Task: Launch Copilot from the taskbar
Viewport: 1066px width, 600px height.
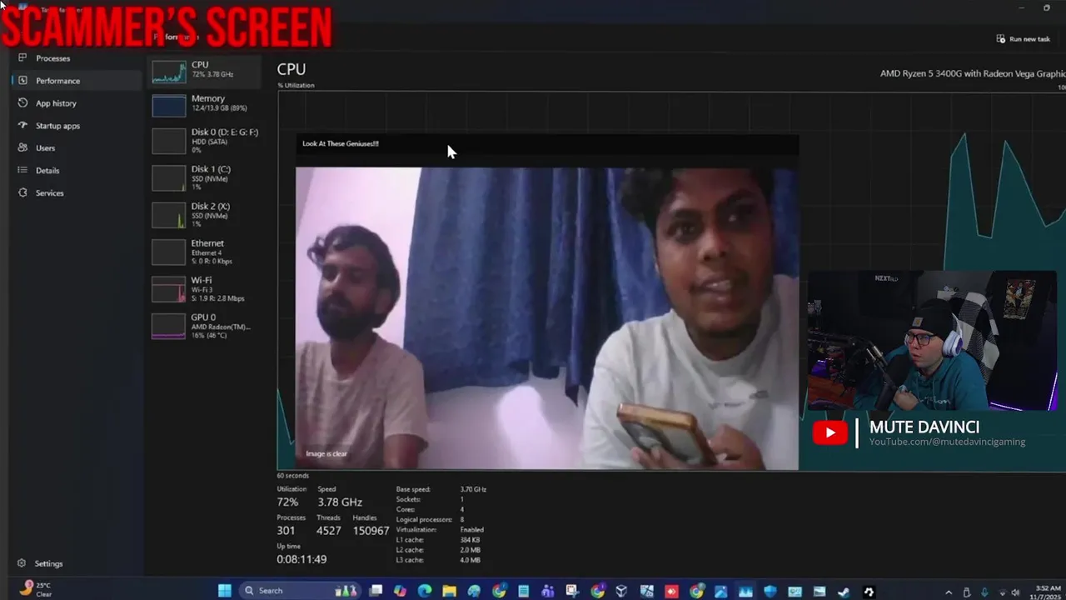Action: pos(400,591)
